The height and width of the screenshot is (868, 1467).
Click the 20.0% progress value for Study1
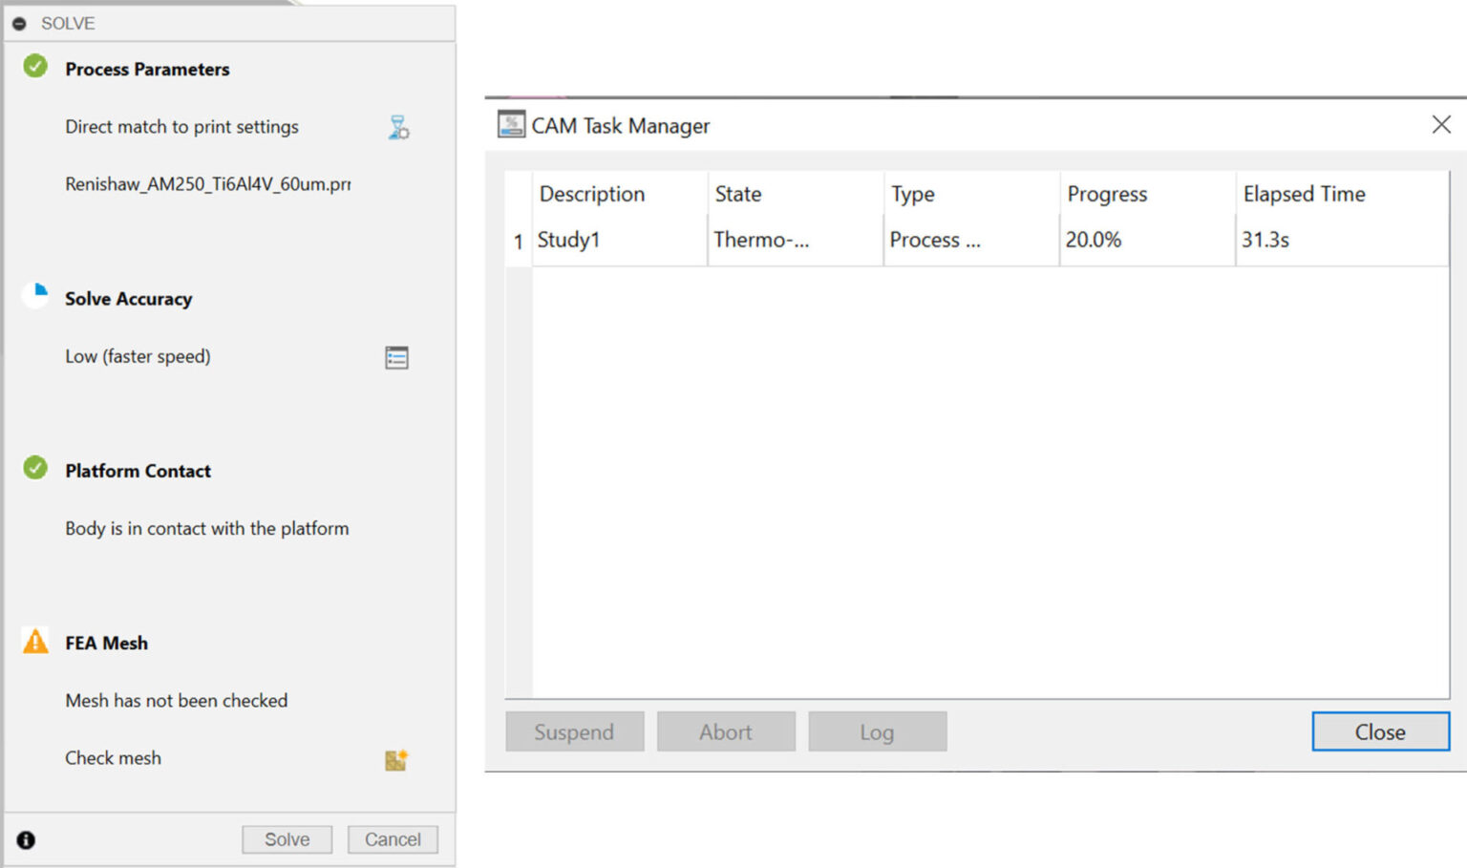tap(1094, 240)
